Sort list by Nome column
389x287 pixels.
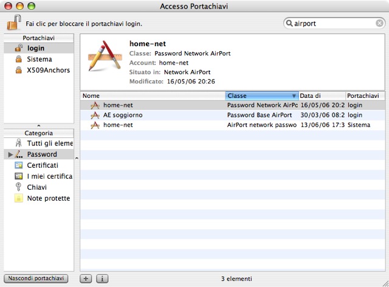(x=153, y=96)
